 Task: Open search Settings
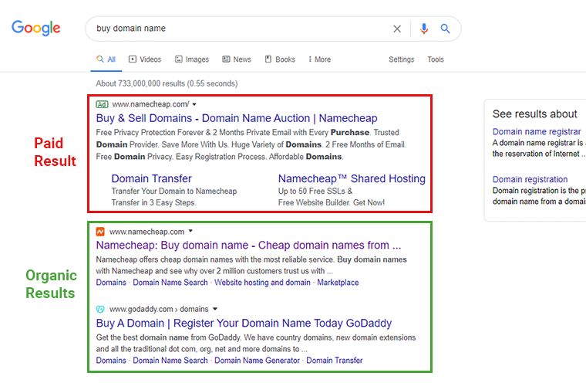pos(402,59)
